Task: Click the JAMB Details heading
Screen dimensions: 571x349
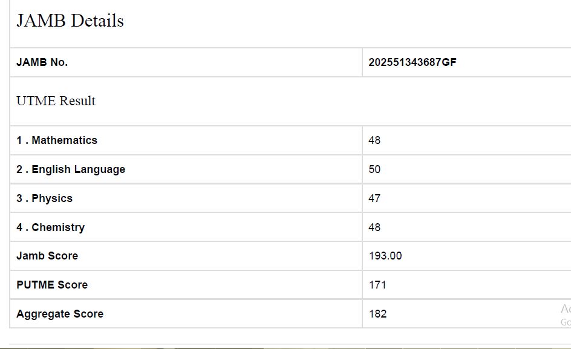Action: [x=70, y=21]
